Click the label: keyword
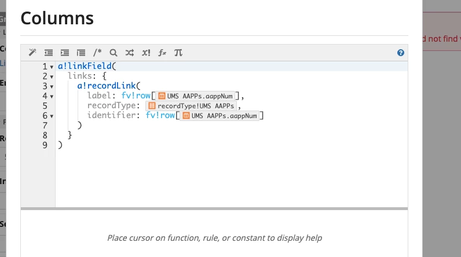 pos(101,96)
